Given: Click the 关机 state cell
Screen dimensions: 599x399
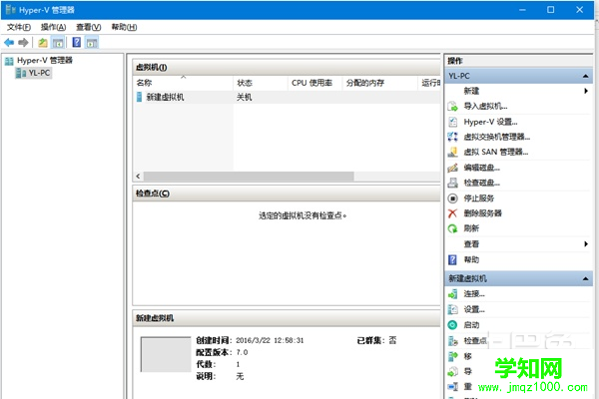Looking at the screenshot, I should 245,97.
